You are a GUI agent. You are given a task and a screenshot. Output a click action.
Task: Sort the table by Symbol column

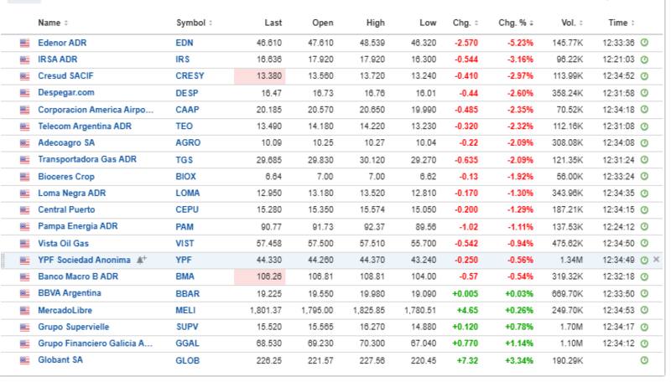point(194,22)
